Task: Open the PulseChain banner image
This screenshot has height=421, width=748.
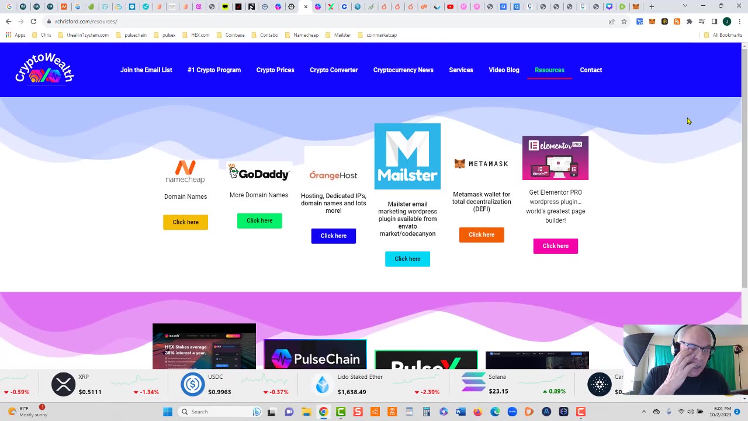Action: coord(315,354)
